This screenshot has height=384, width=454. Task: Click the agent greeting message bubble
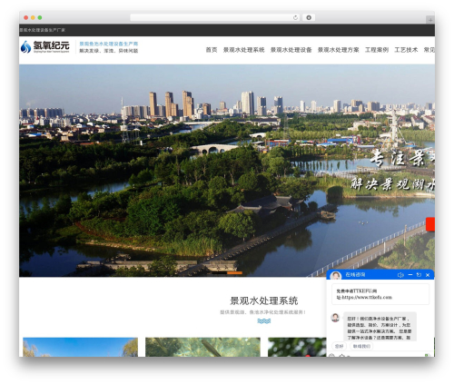pos(380,327)
